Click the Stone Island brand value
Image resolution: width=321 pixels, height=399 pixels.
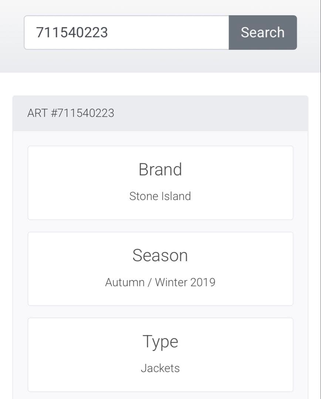[x=160, y=196]
